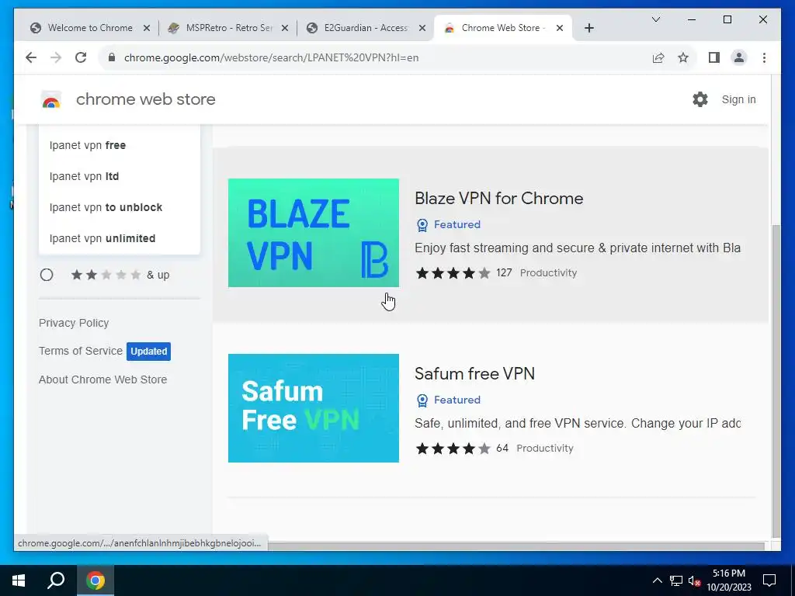
Task: Open the Chrome profile avatar
Action: coord(739,57)
